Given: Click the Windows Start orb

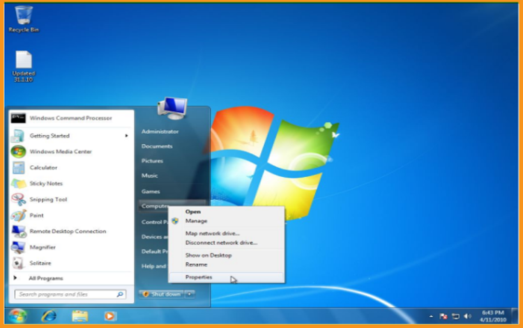Looking at the screenshot, I should click(17, 315).
